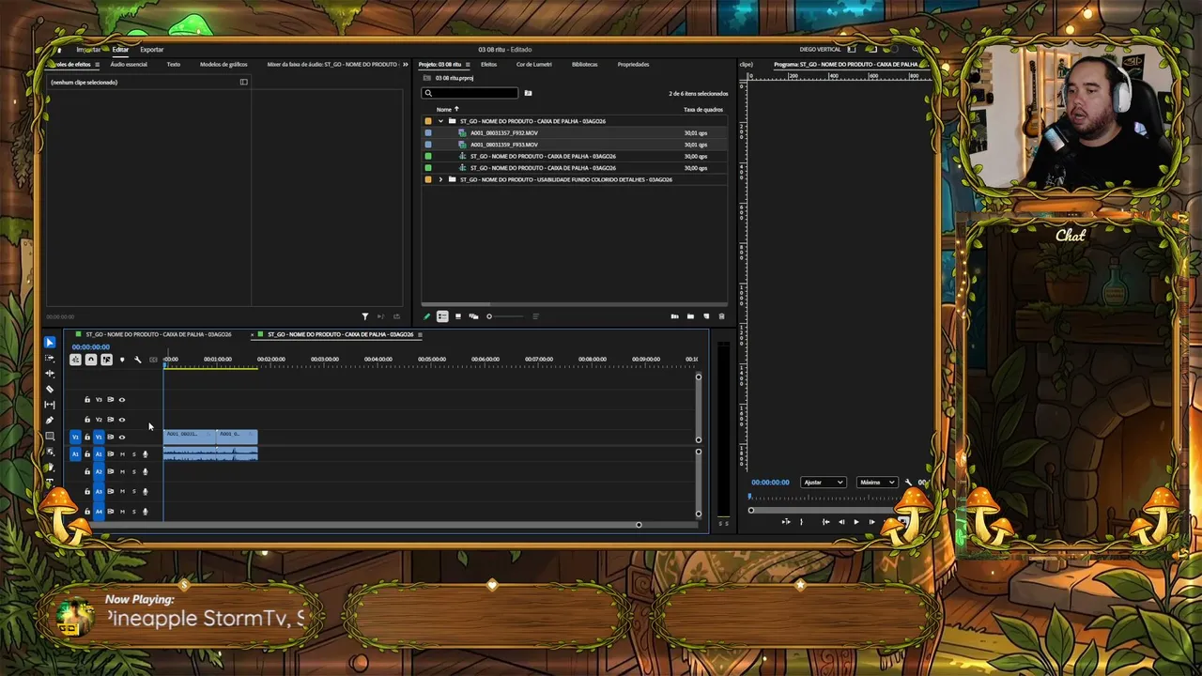The image size is (1202, 676).
Task: Toggle the eye on video track V1
Action: coord(121,438)
